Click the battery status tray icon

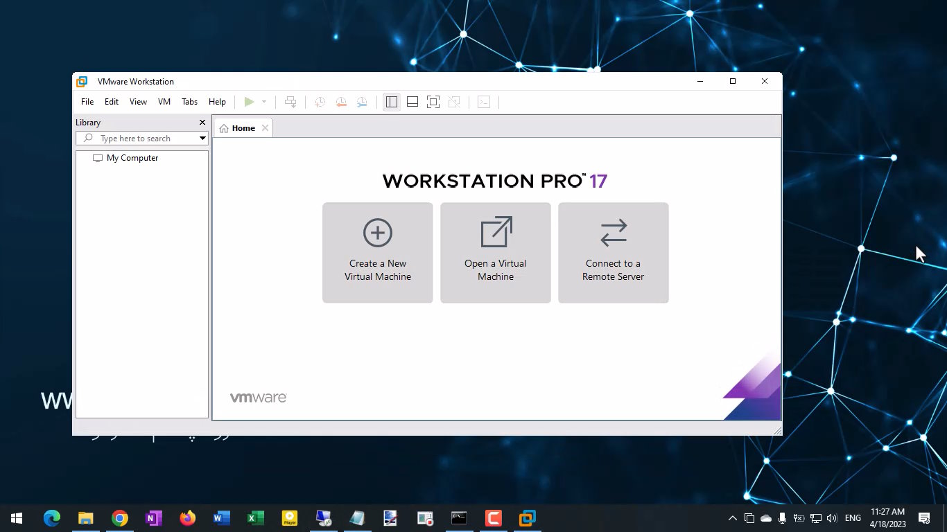coord(799,518)
